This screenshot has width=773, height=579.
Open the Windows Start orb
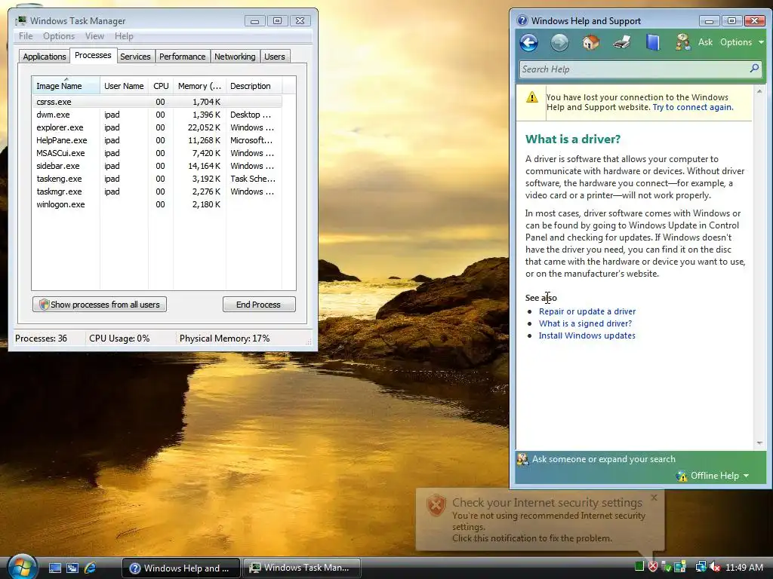click(x=22, y=567)
